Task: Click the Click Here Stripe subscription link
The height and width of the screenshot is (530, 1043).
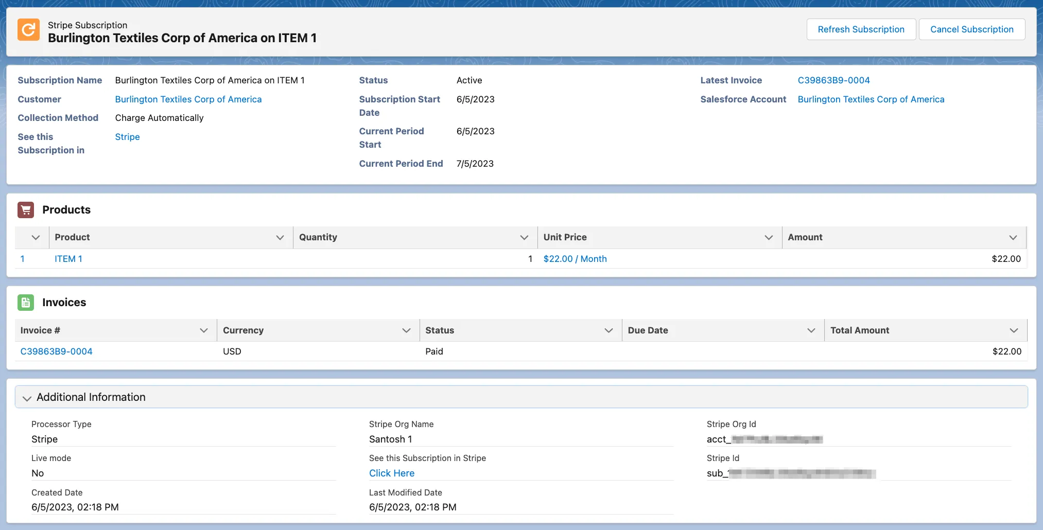Action: coord(392,473)
